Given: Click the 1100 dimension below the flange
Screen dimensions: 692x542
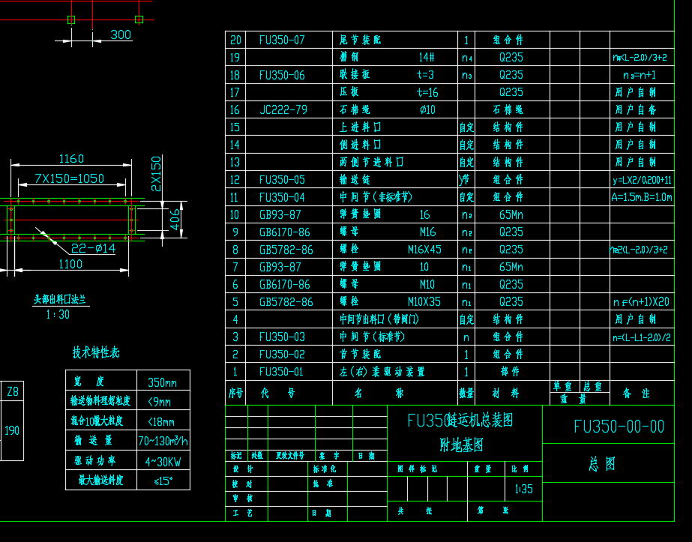Looking at the screenshot, I should pos(71,264).
